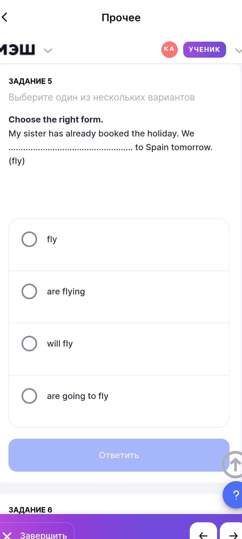Go to next task with right arrow
The height and width of the screenshot is (539, 242).
tap(231, 532)
